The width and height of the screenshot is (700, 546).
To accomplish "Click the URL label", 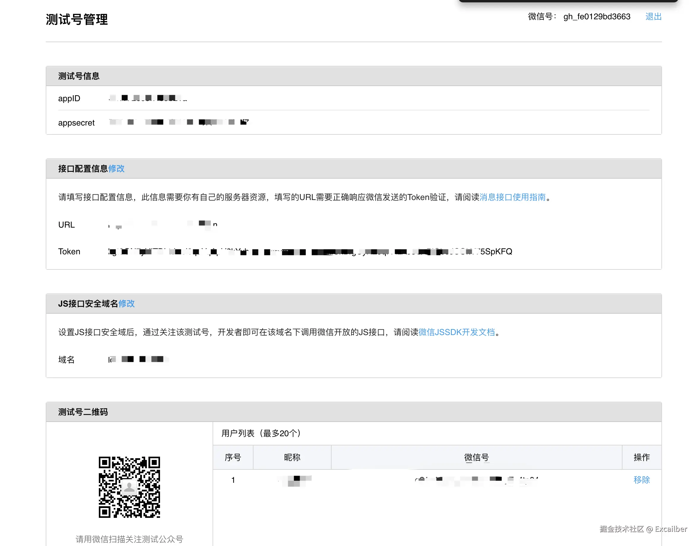I will (66, 225).
